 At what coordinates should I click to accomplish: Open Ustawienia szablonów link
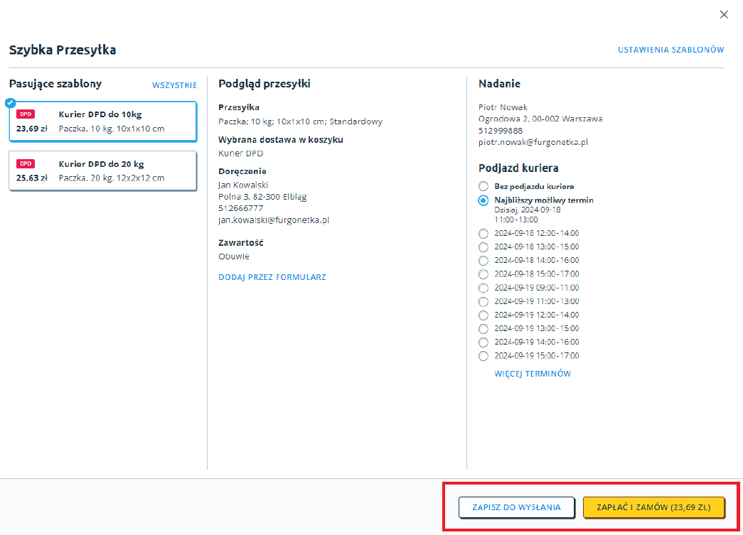click(x=670, y=50)
